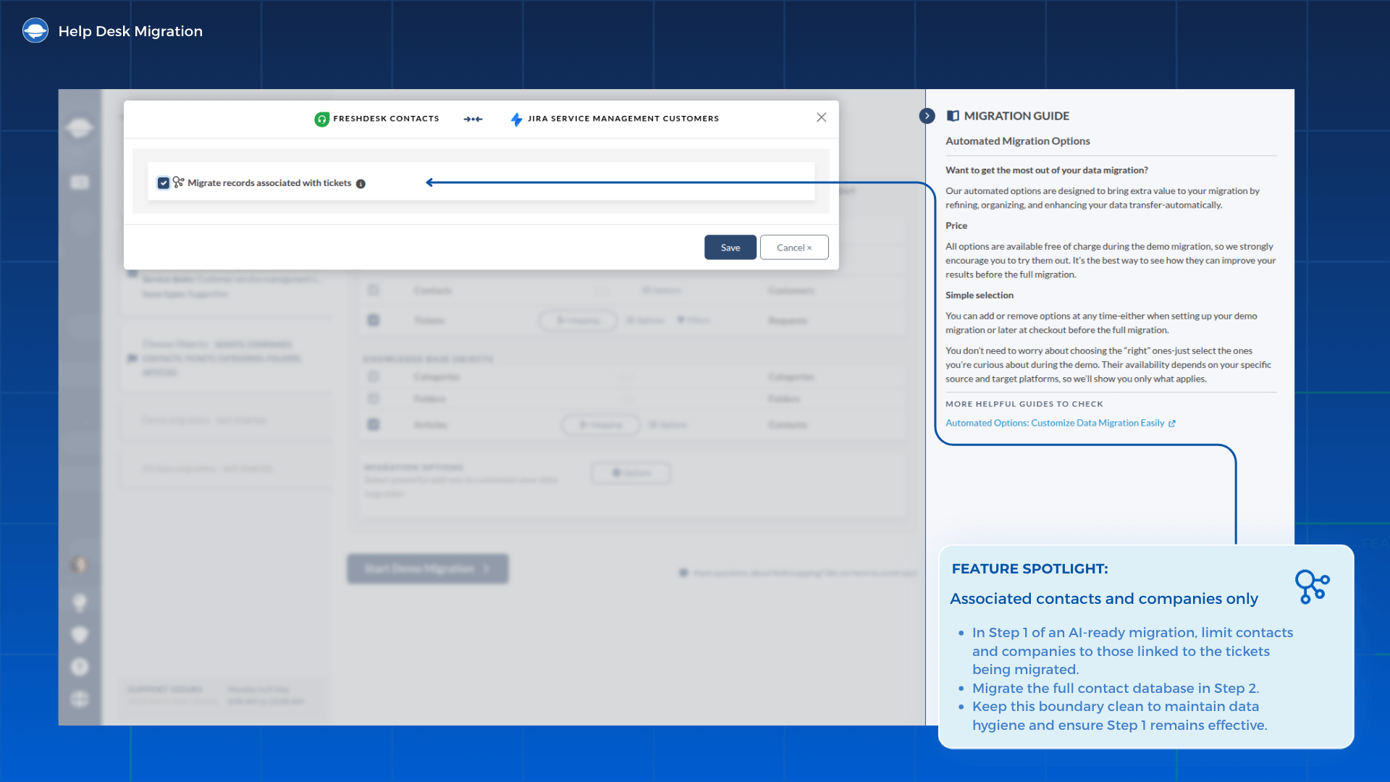Toggle the blurred Folders row checkbox
The image size is (1390, 782).
tap(374, 398)
